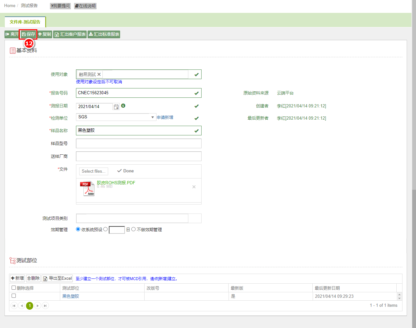Edit the 样品名称 field 黑色塑胶
Screen dimensions: 416x328
(x=139, y=131)
